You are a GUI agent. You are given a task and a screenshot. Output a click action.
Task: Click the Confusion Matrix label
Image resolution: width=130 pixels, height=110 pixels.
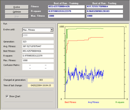pos(12,65)
